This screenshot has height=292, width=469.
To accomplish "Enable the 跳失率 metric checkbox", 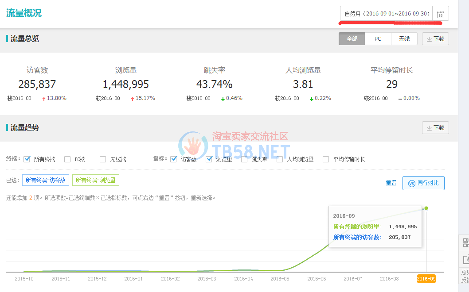I will point(244,159).
